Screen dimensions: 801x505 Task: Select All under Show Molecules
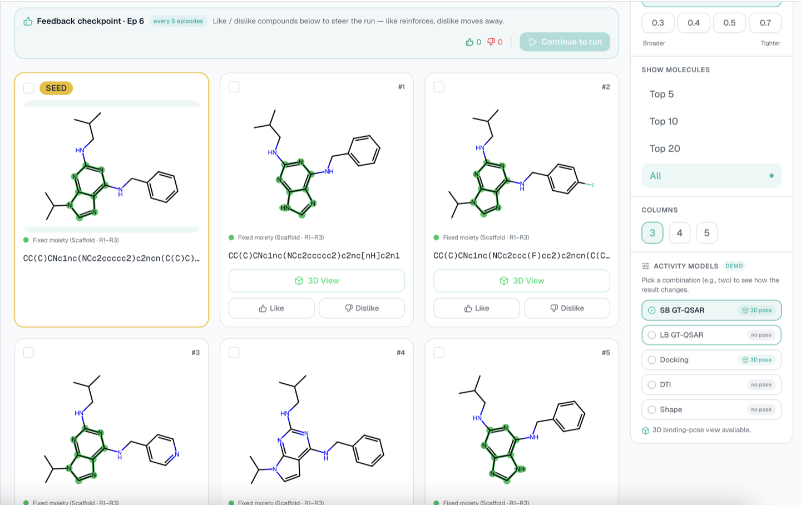pos(711,176)
